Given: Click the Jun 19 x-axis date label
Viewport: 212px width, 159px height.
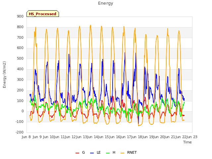Looking at the screenshot, I should [x=148, y=137].
